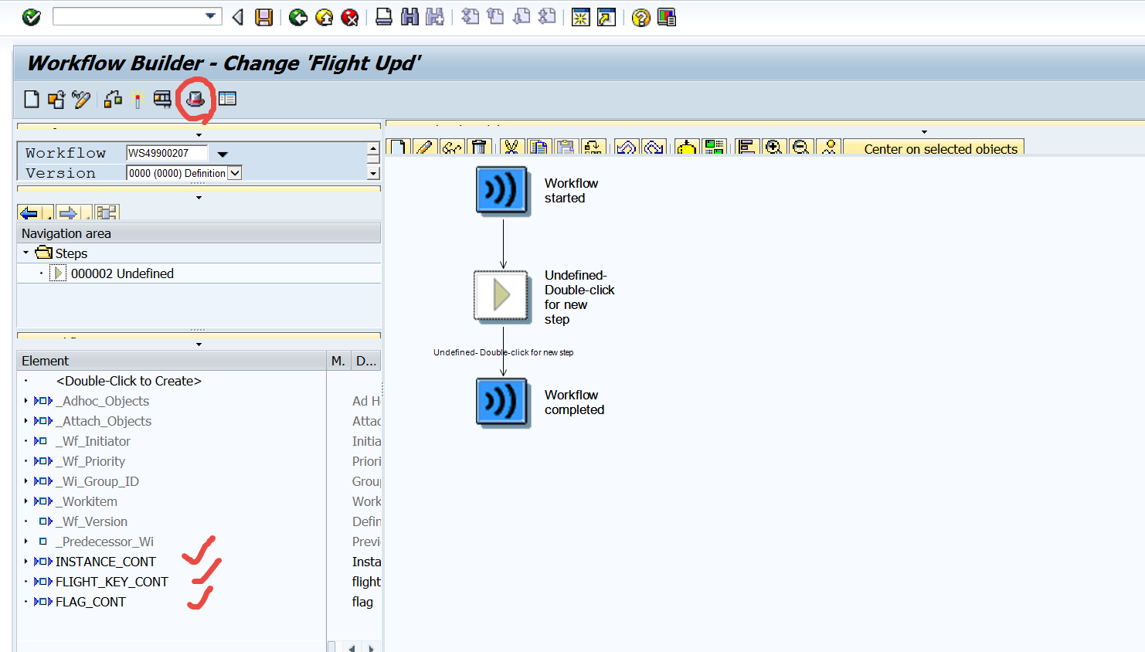
Task: Click the scissors Cut icon
Action: [x=511, y=147]
